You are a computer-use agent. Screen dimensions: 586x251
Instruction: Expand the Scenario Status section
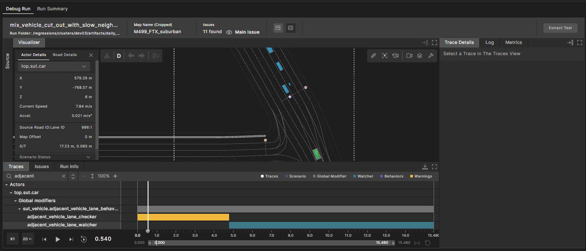pos(88,157)
